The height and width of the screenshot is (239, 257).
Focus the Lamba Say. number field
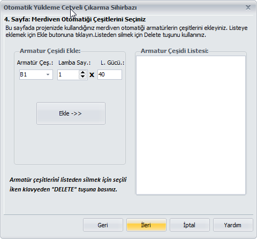(68, 74)
